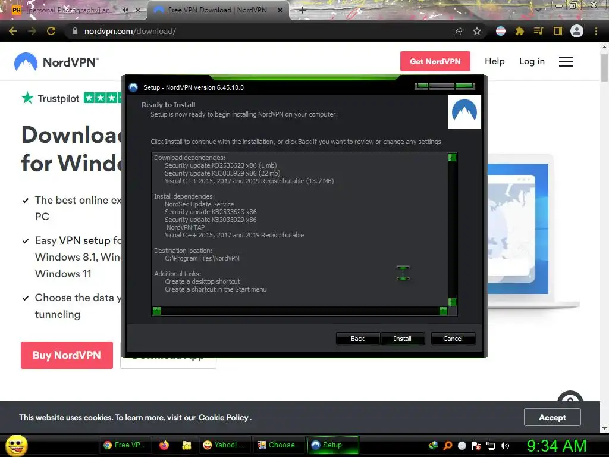Click the 9:34 AM clock

pyautogui.click(x=557, y=446)
